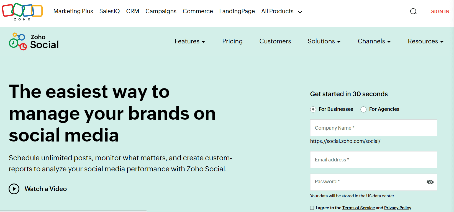Check the agree to Terms checkbox

[312, 208]
